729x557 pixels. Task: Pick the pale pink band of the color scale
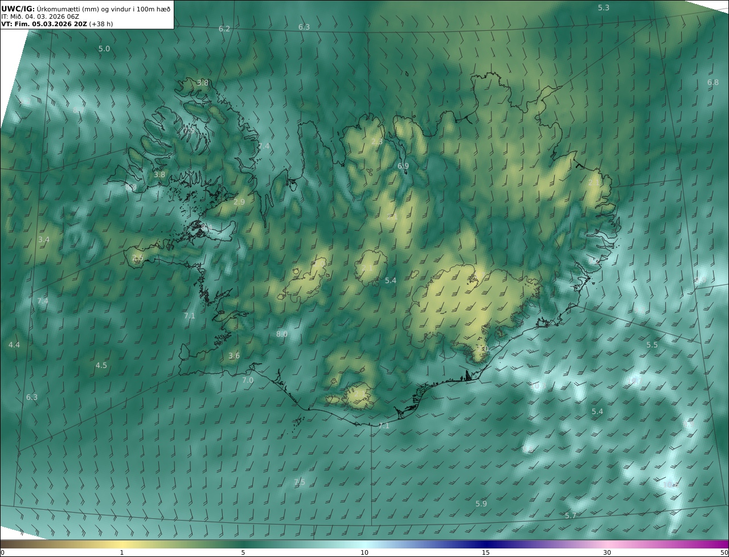click(607, 544)
